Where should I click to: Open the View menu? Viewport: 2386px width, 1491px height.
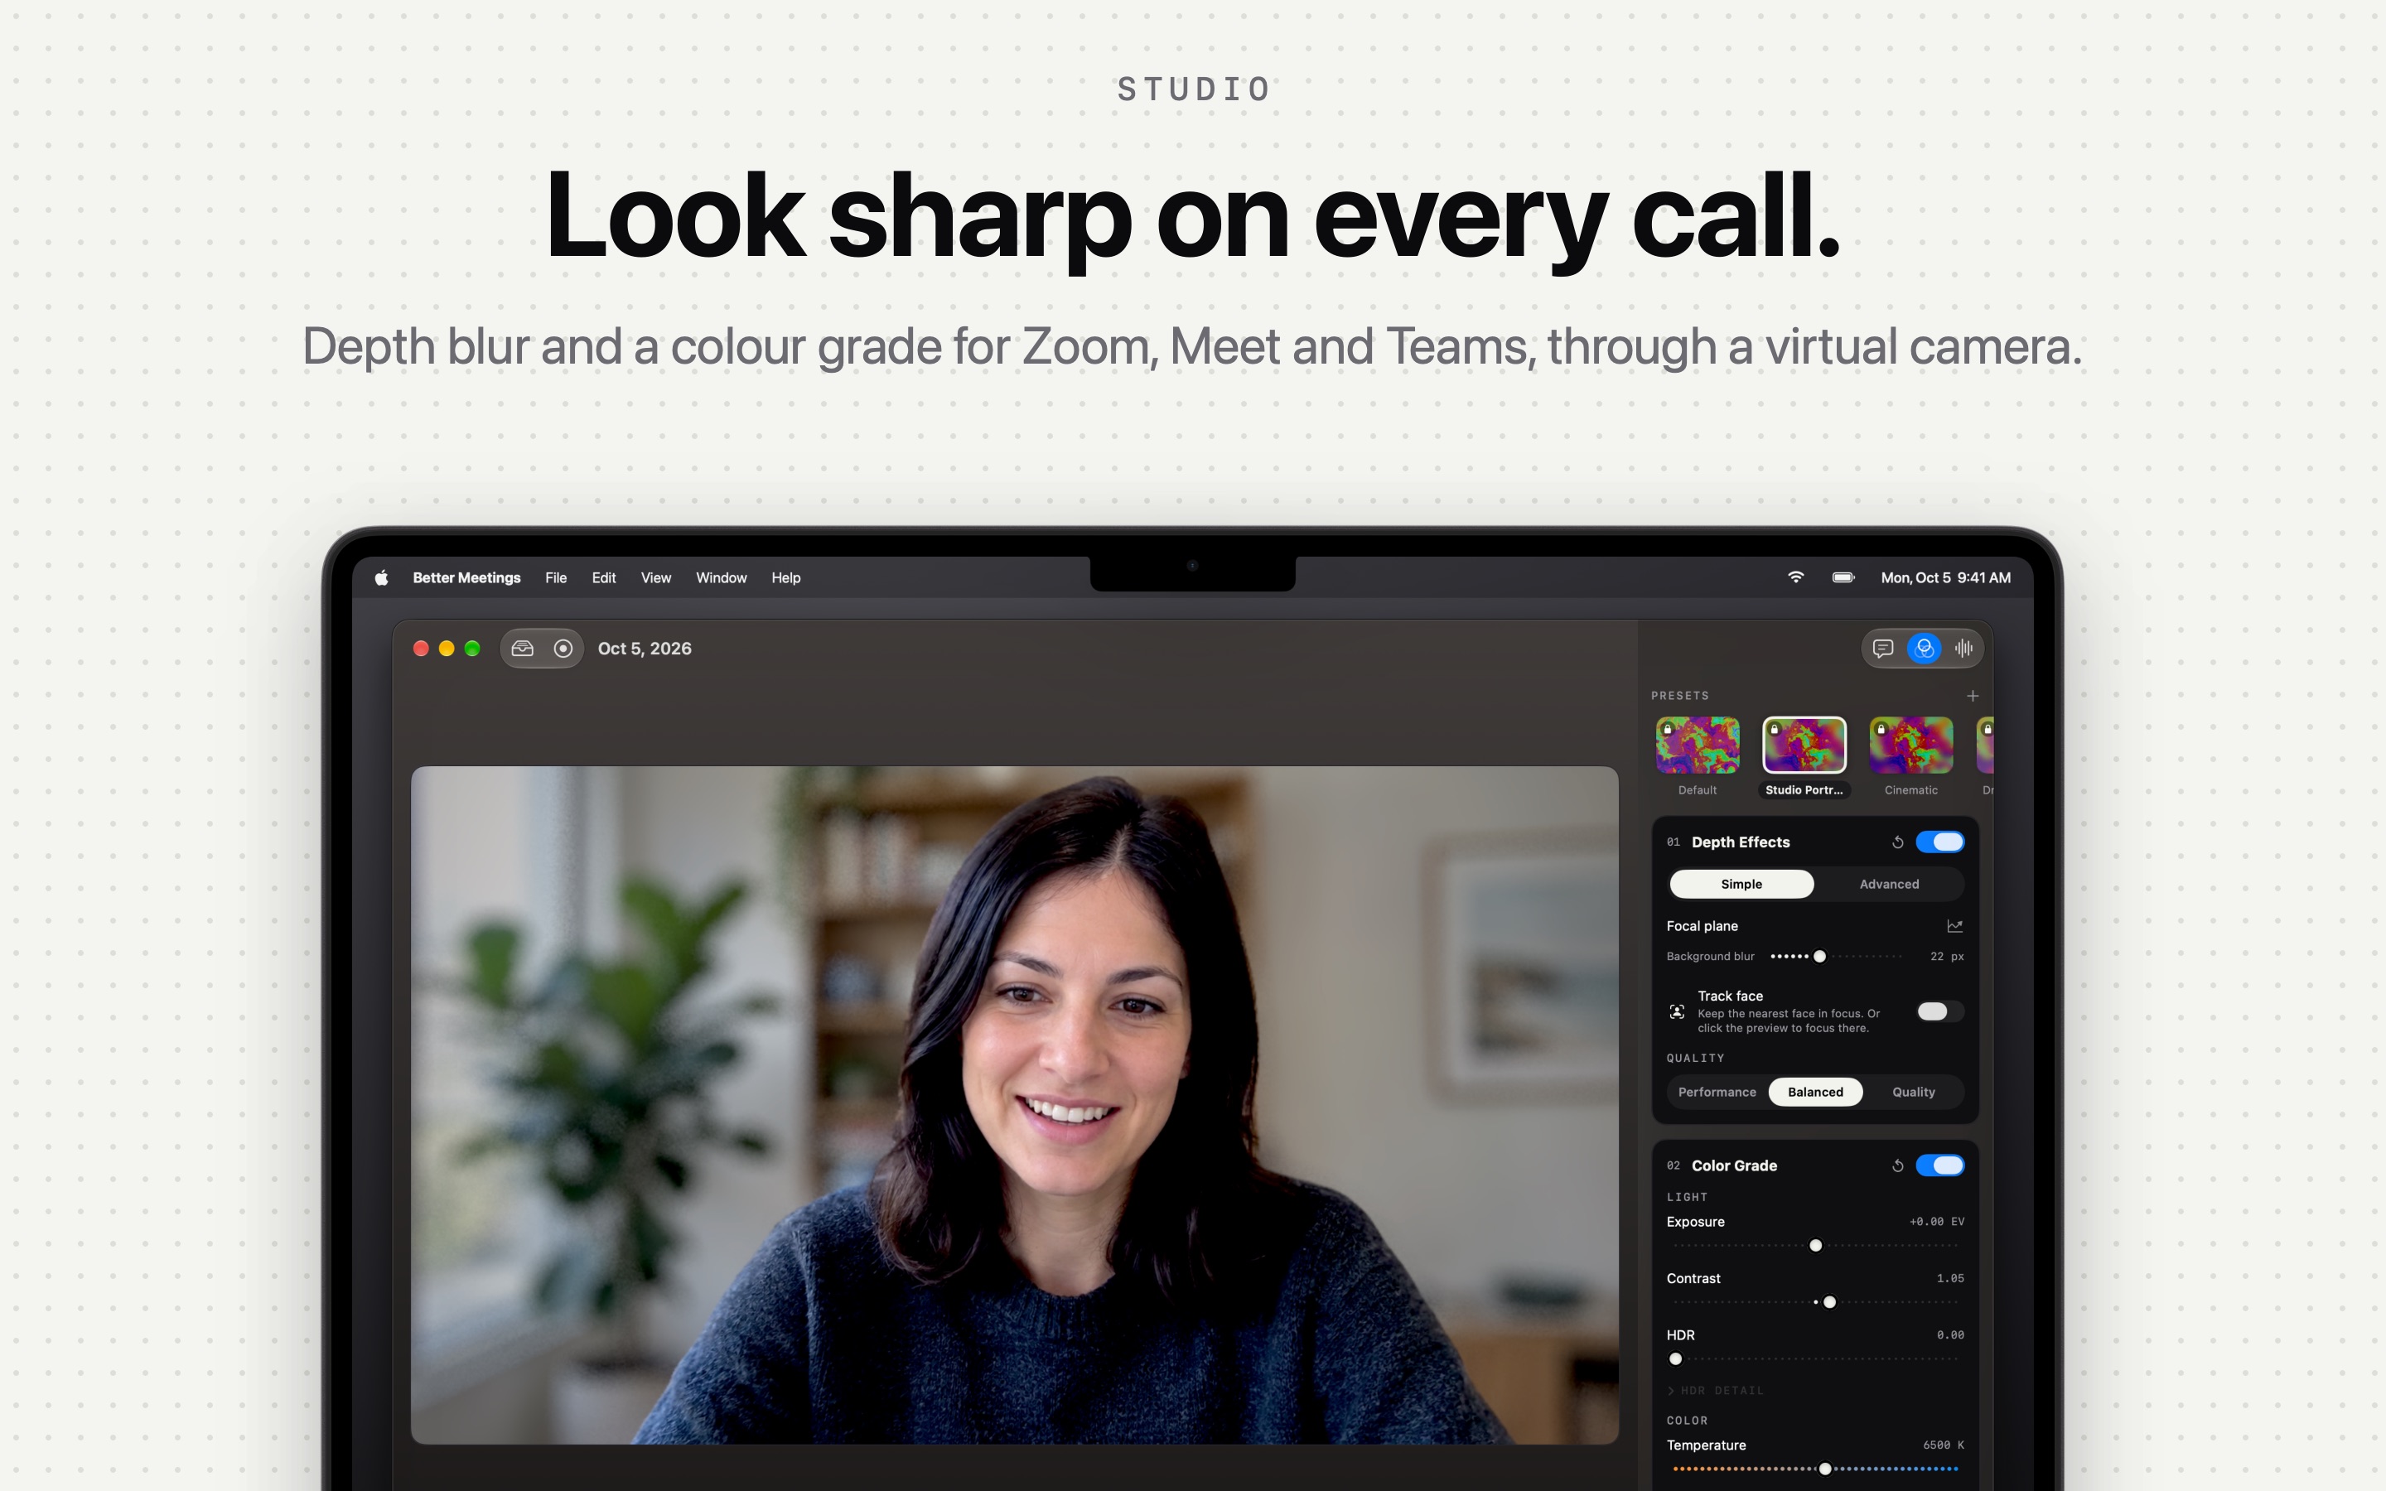655,578
